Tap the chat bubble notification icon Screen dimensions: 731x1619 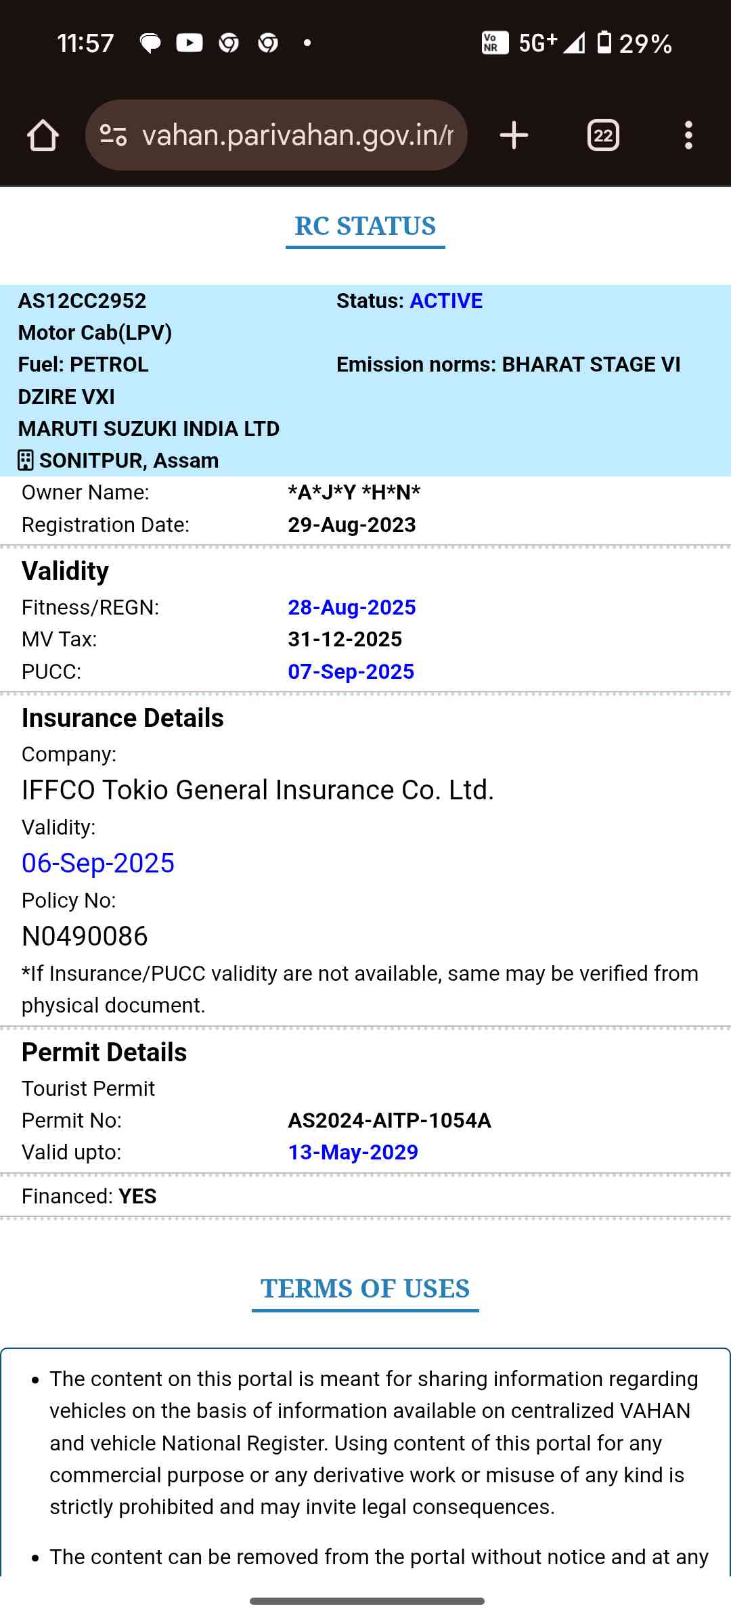click(150, 43)
